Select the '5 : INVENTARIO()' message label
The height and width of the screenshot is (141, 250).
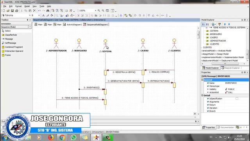tap(91, 88)
